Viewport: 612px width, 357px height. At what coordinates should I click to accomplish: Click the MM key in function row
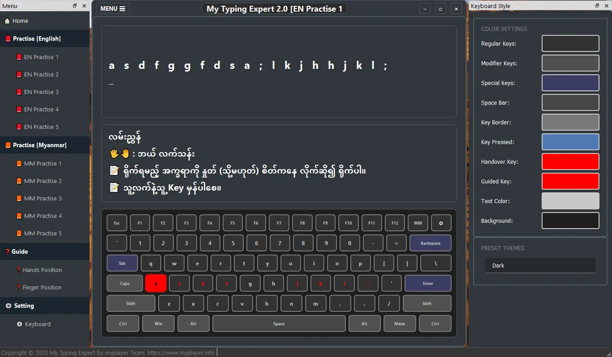click(x=418, y=223)
